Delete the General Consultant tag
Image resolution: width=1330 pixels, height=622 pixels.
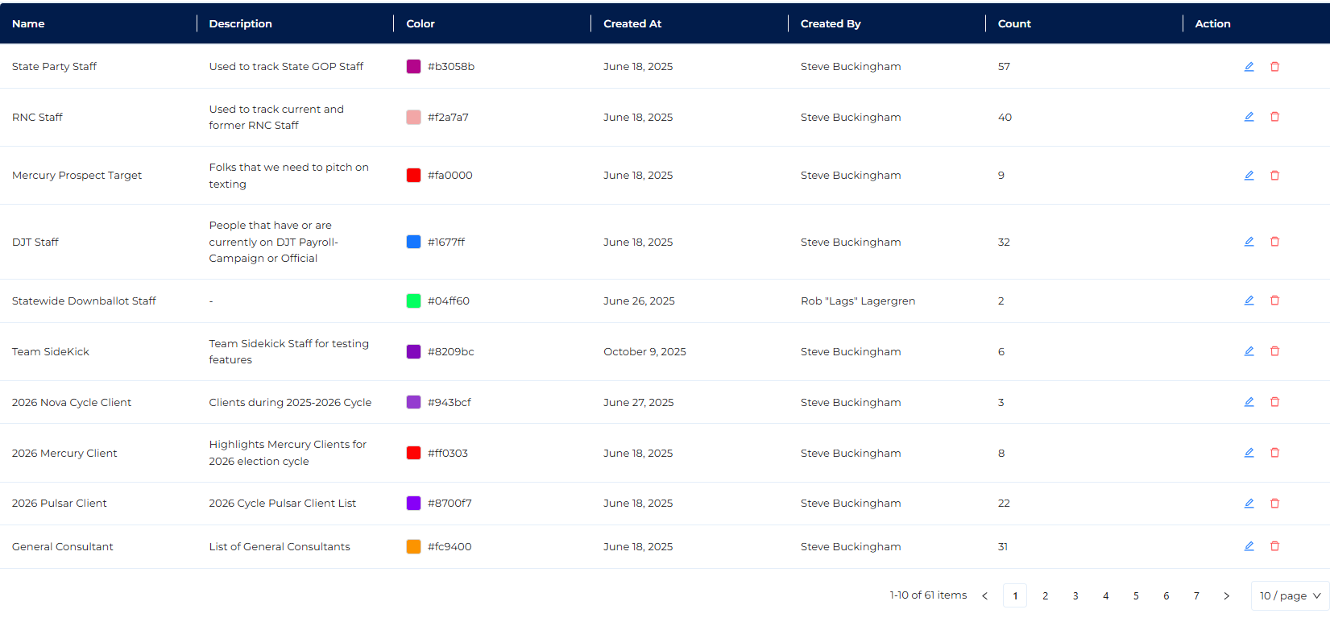pyautogui.click(x=1274, y=546)
